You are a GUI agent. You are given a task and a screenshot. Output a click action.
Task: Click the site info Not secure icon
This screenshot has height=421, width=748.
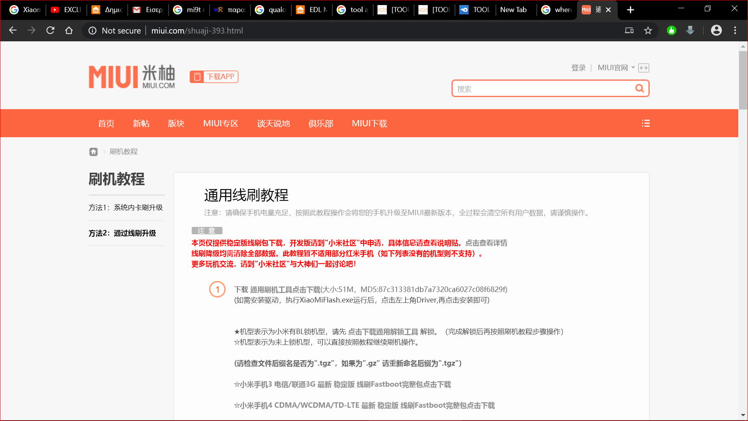[x=93, y=30]
